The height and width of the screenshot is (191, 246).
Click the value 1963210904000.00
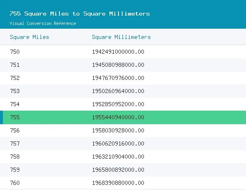(118, 157)
